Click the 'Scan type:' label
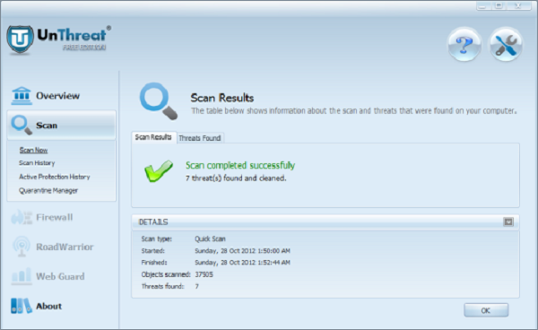This screenshot has height=330, width=538. click(x=156, y=239)
